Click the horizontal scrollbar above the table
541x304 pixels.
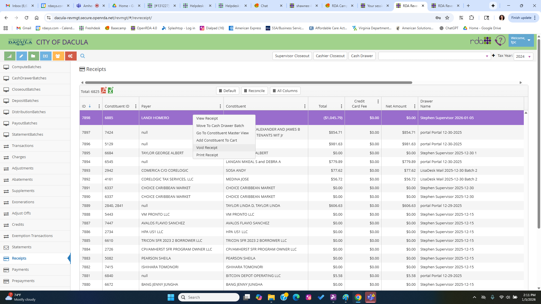tap(248, 83)
